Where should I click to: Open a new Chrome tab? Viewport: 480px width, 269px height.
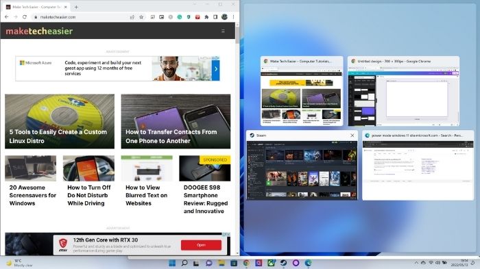pyautogui.click(x=76, y=7)
